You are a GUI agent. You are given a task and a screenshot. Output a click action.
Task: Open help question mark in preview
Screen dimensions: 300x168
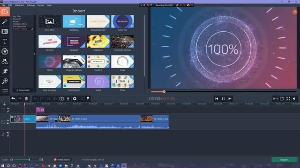pyautogui.click(x=294, y=12)
